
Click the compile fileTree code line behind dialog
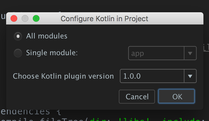pyautogui.click(x=42, y=119)
